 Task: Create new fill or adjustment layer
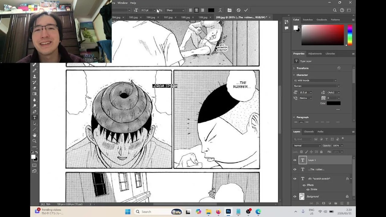coord(330,203)
